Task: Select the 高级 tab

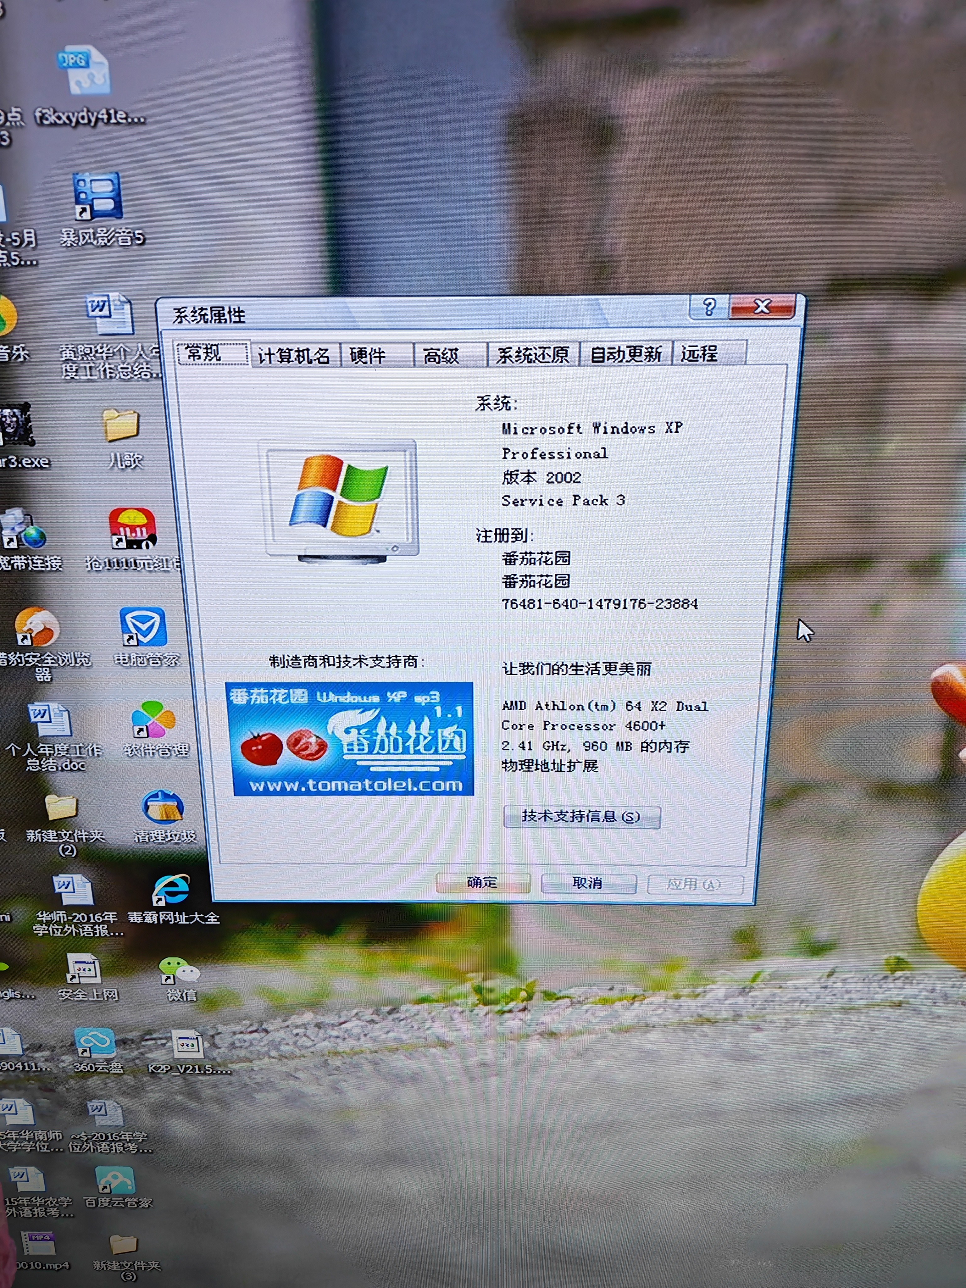Action: 450,355
